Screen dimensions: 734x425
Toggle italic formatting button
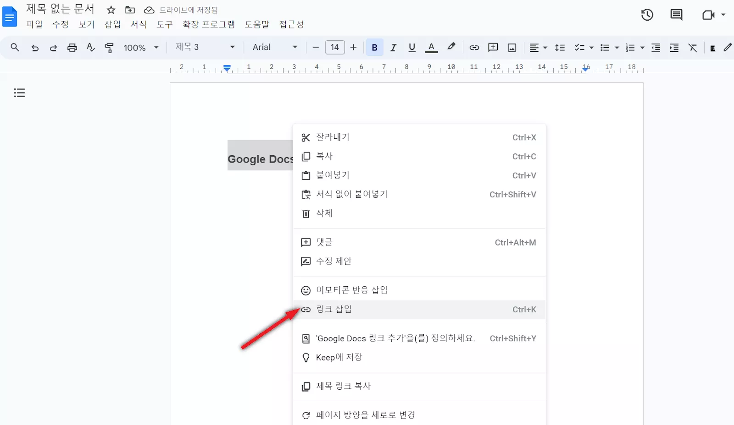point(393,48)
